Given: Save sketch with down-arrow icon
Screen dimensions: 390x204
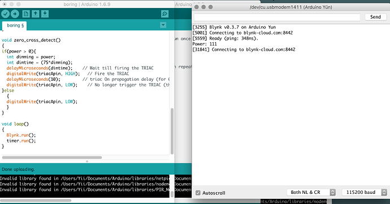Looking at the screenshot, I should pos(45,14).
